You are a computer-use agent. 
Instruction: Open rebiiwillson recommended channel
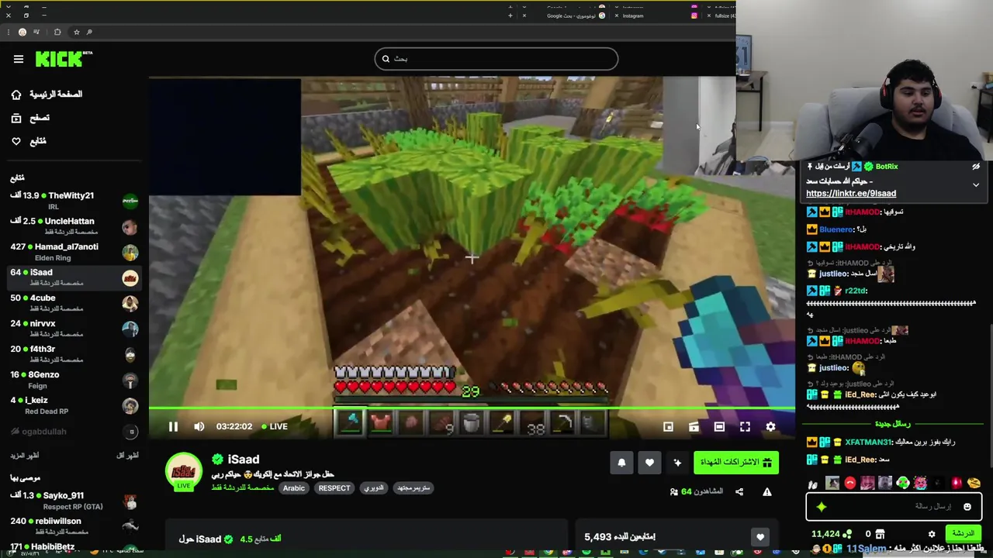point(74,526)
